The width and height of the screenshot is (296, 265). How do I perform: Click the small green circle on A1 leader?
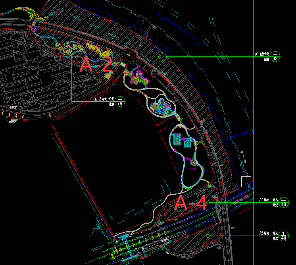(x=162, y=56)
